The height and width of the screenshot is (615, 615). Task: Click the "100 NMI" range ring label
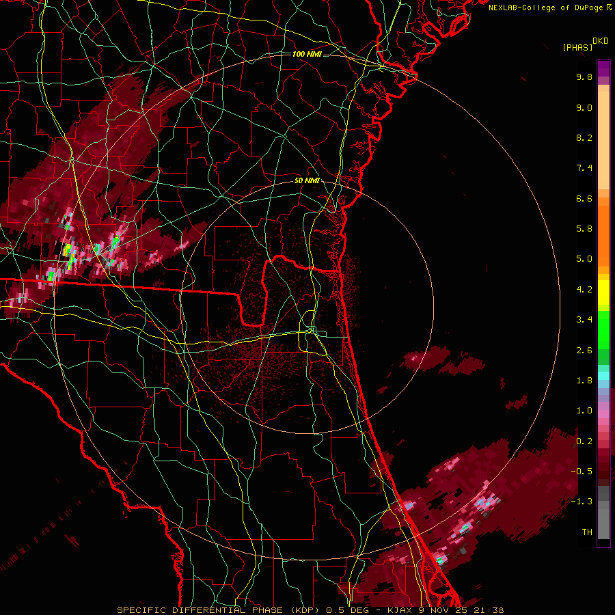tap(307, 54)
